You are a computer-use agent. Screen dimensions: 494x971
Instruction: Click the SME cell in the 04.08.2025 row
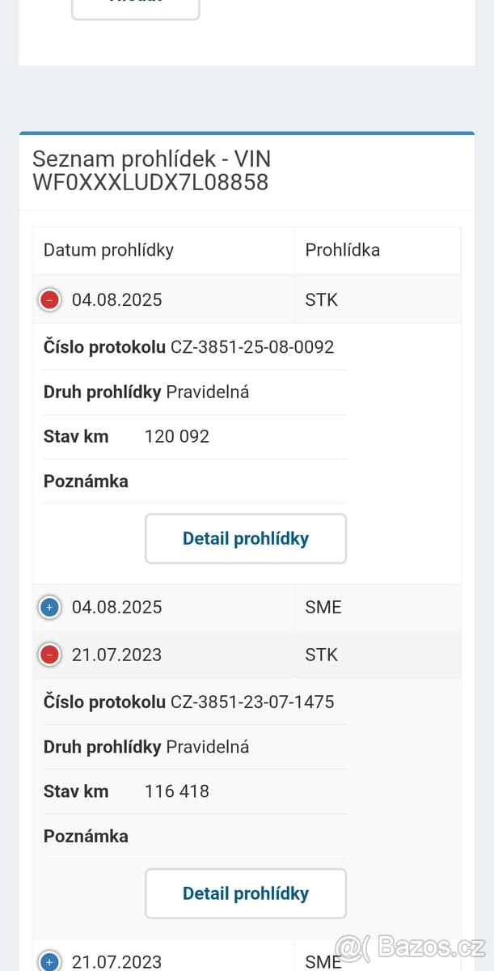(x=323, y=608)
